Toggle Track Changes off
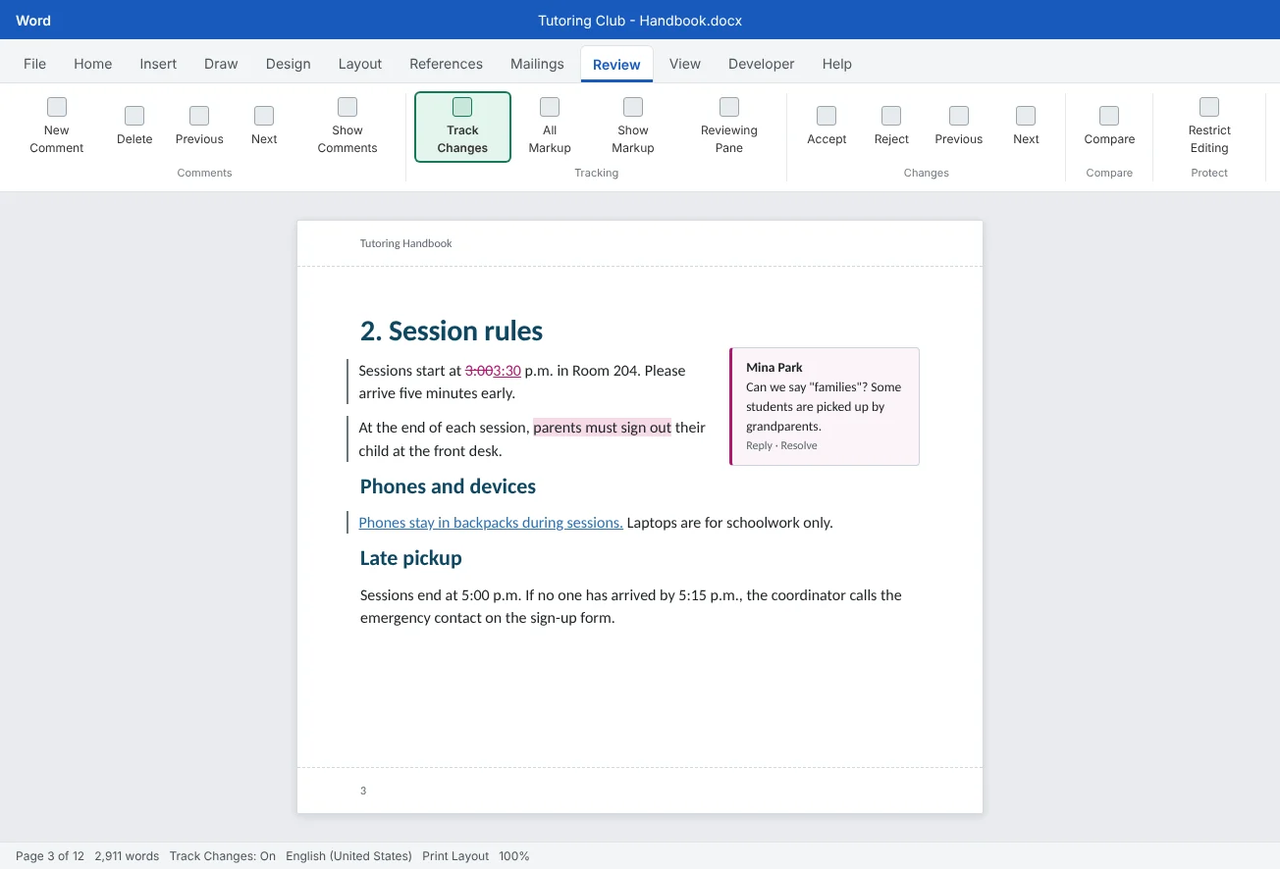Viewport: 1280px width, 869px height. 462,127
